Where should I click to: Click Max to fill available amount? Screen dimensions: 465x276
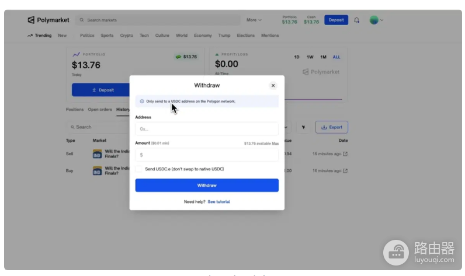coord(275,144)
